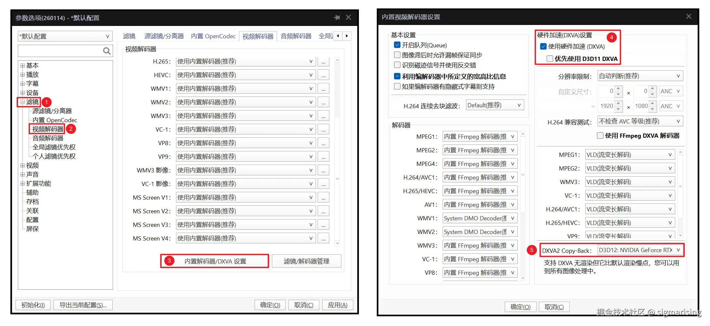The image size is (710, 326).
Task: Switch to the 内置 OpenCodec tab
Action: tap(213, 36)
